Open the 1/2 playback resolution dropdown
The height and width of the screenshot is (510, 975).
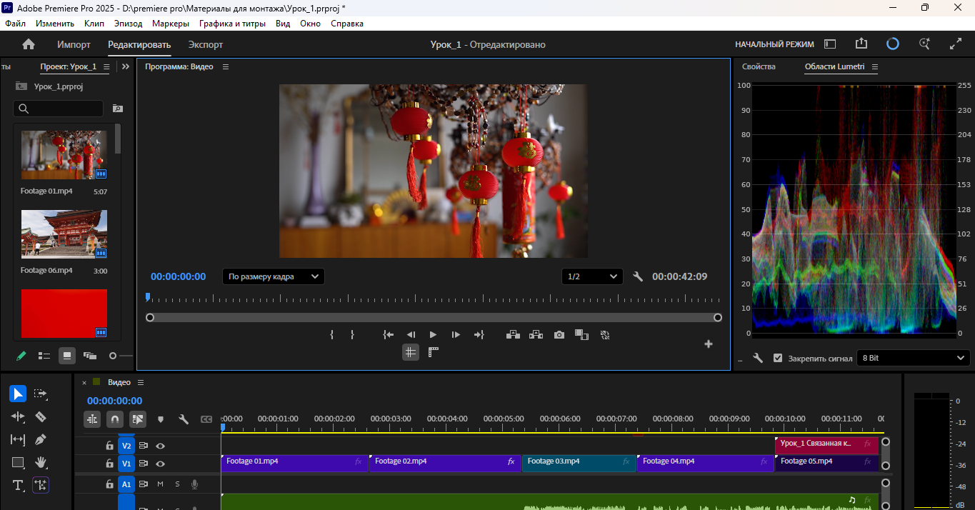[592, 276]
